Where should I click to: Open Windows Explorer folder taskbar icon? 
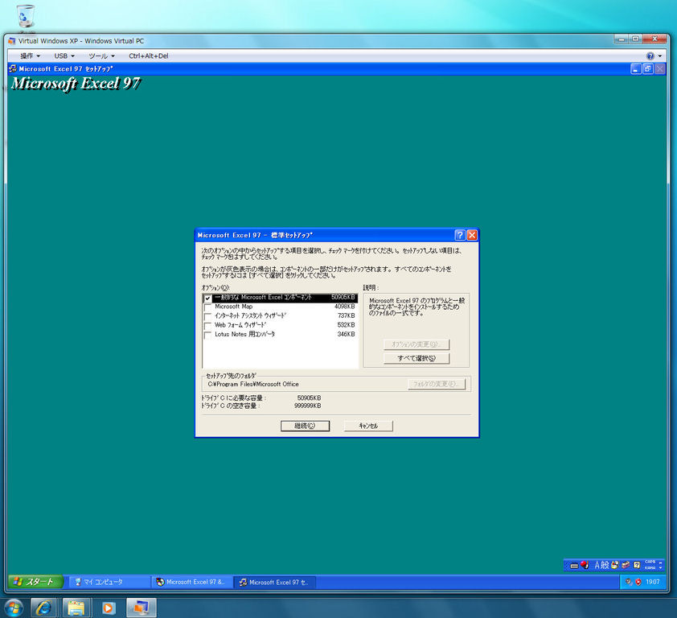(76, 608)
